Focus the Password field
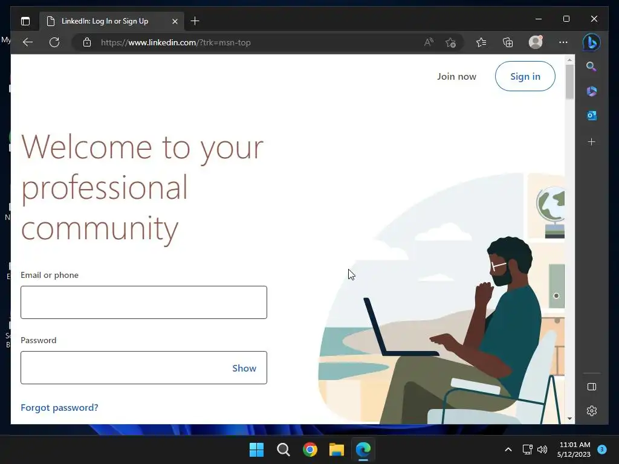This screenshot has width=619, height=464. [x=144, y=368]
